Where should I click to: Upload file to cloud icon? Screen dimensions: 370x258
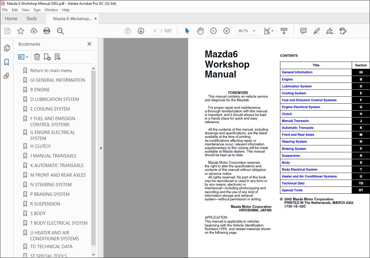(x=34, y=31)
